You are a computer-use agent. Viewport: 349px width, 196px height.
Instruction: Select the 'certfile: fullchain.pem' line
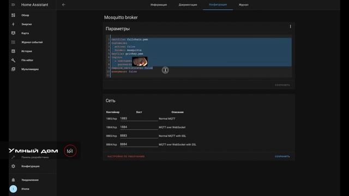[130, 39]
